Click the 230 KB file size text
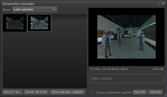 pyautogui.click(x=158, y=69)
